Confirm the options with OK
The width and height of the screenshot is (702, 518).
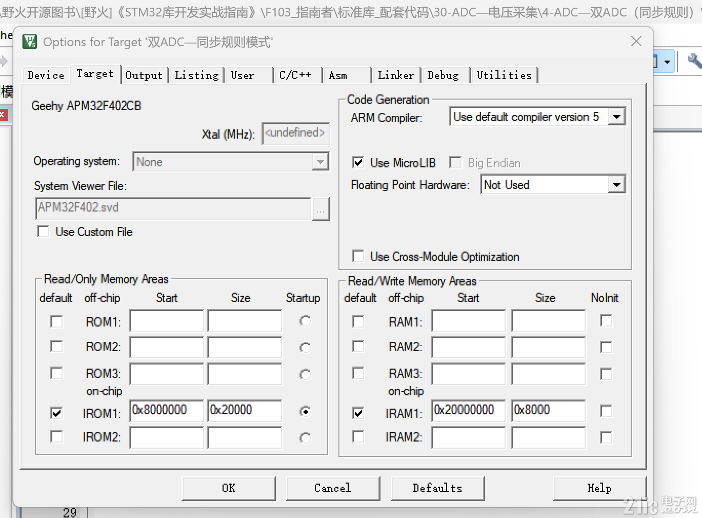(229, 488)
